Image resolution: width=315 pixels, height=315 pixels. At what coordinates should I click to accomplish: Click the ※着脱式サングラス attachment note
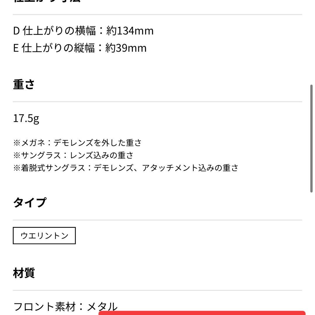pyautogui.click(x=126, y=167)
